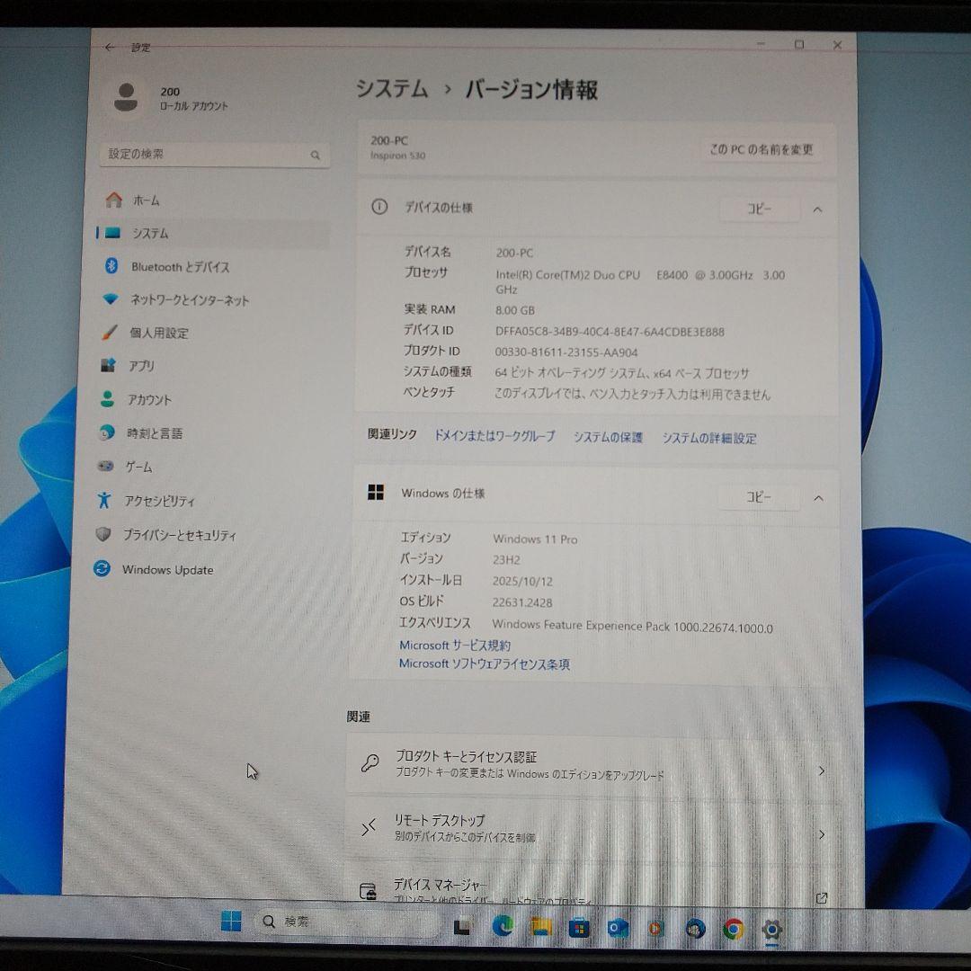Open the Advanced system settings link
971x971 pixels.
(709, 438)
